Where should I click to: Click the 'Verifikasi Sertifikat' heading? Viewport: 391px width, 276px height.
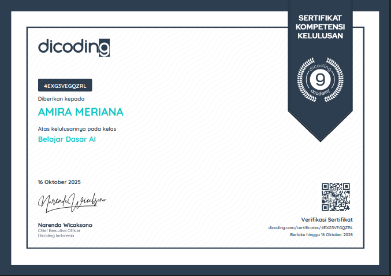[326, 220]
